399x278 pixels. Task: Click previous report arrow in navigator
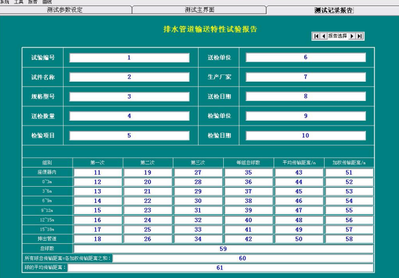[x=323, y=36]
